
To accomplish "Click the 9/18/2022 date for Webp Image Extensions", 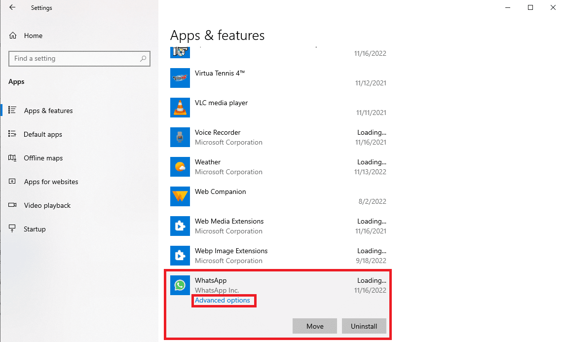I will (x=371, y=261).
